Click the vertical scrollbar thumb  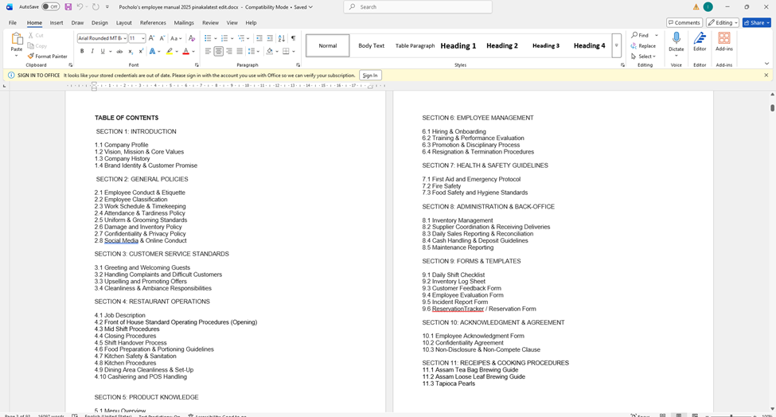[x=772, y=108]
